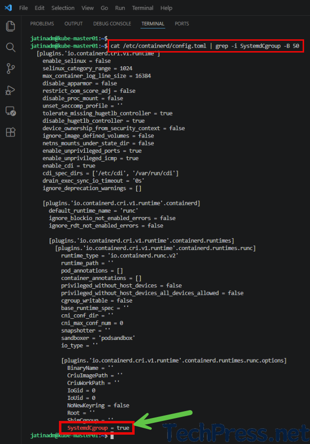
Task: Switch to the OUTPUT panel tab
Action: [73, 24]
